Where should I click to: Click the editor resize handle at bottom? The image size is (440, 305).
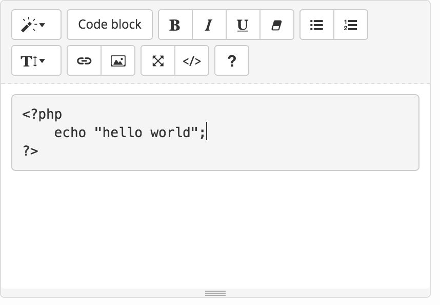[215, 293]
